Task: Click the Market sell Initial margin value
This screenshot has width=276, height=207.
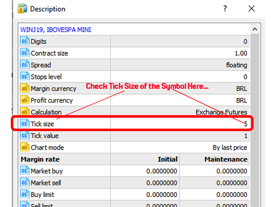Action: 161,183
